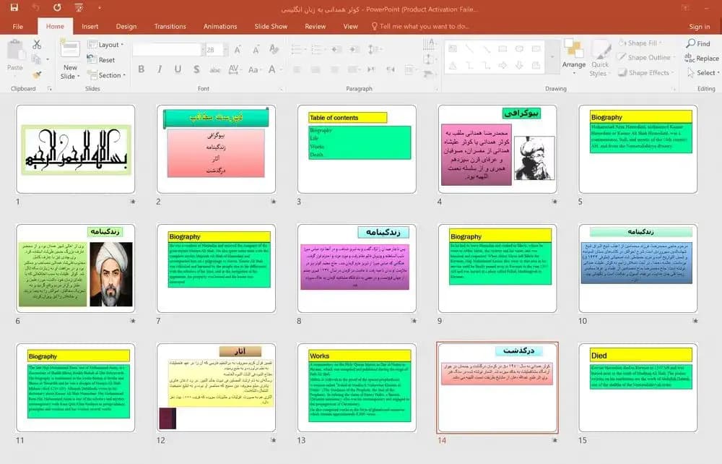Open the Select dropdown in Editing
Image resolution: width=722 pixels, height=464 pixels.
(x=703, y=73)
